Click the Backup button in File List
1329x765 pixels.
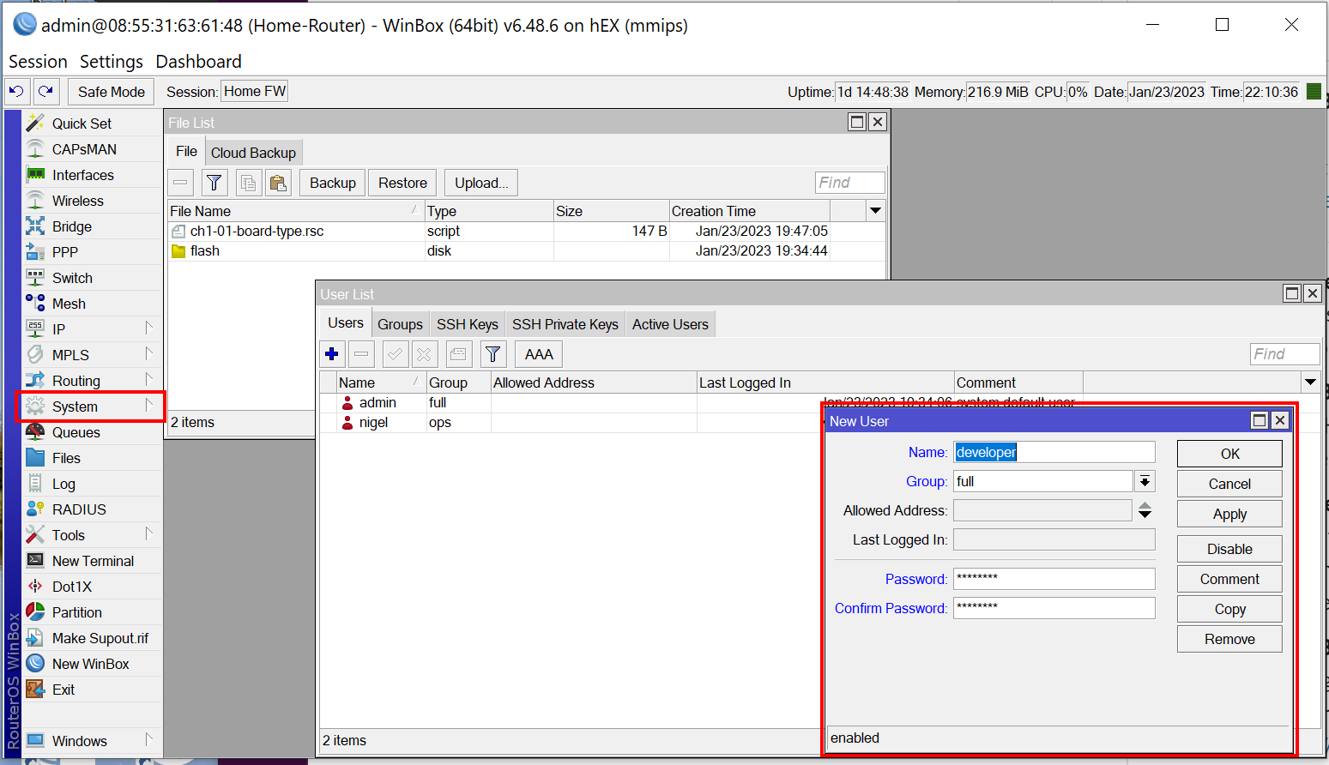click(x=332, y=183)
